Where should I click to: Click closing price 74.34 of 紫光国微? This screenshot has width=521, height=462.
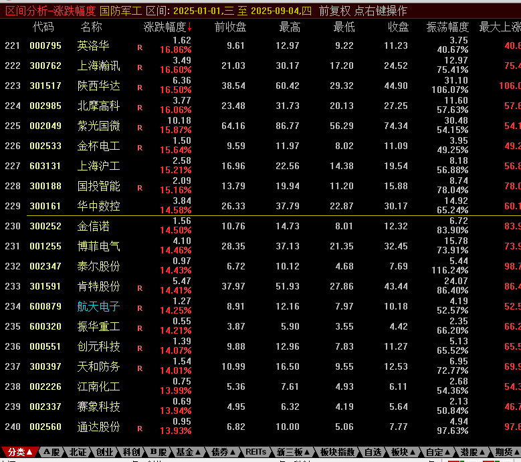396,126
